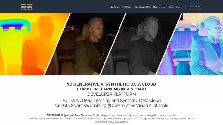Screen dimensions: 223x125
Task: Open the Industries menu
Action: tap(114, 7)
